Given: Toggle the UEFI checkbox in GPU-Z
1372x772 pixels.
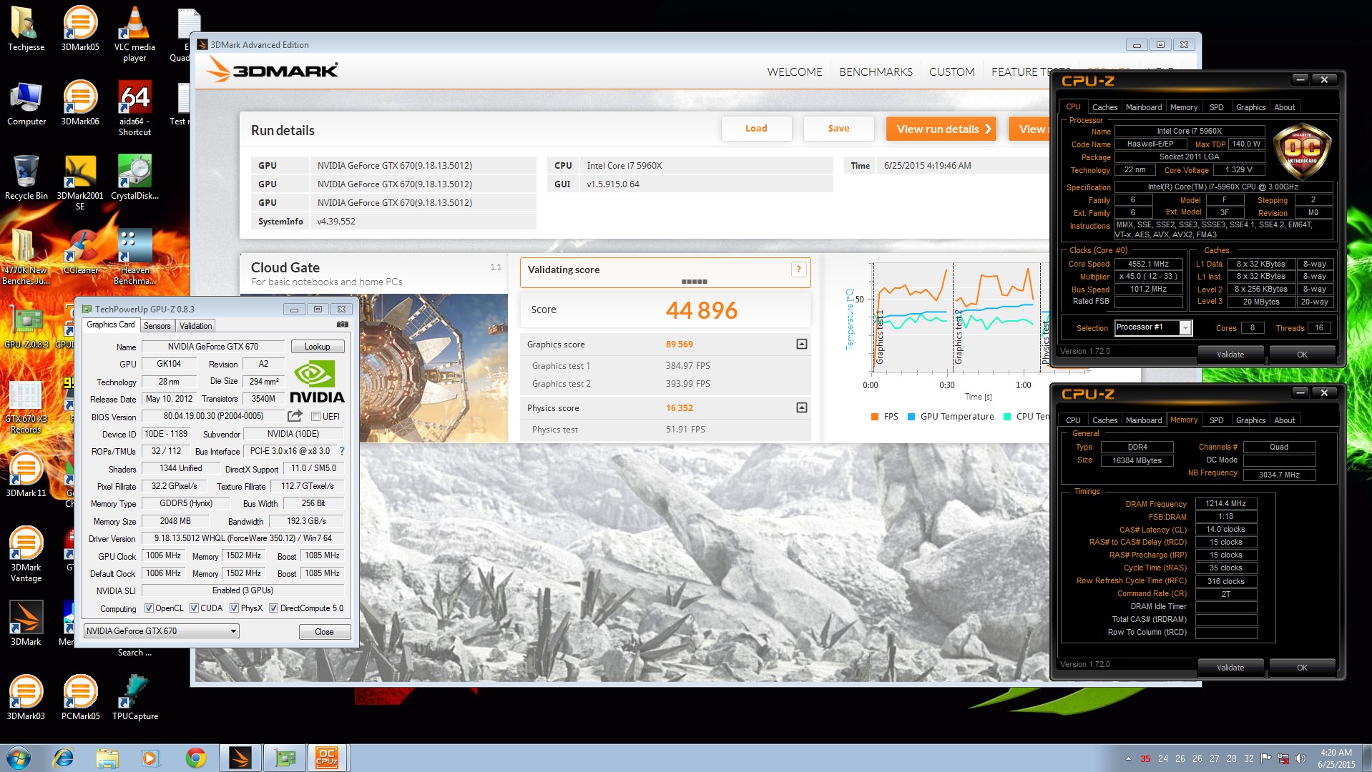Looking at the screenshot, I should coord(315,417).
